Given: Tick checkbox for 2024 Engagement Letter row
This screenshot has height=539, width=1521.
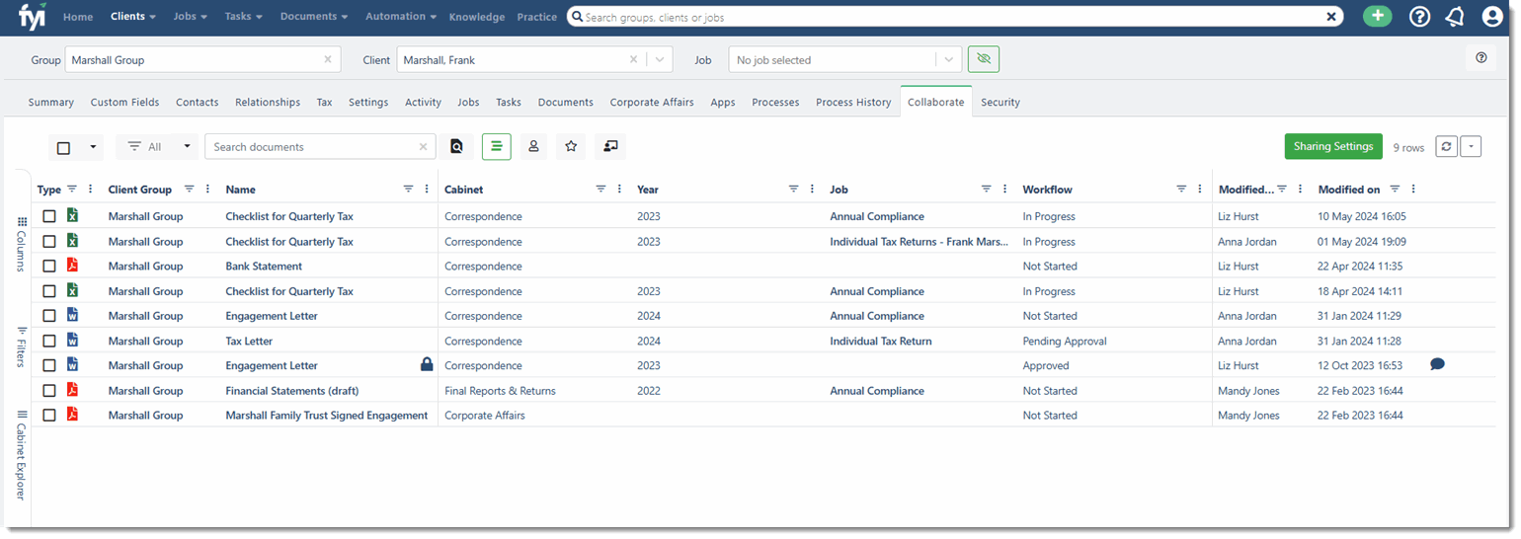Looking at the screenshot, I should coord(48,316).
